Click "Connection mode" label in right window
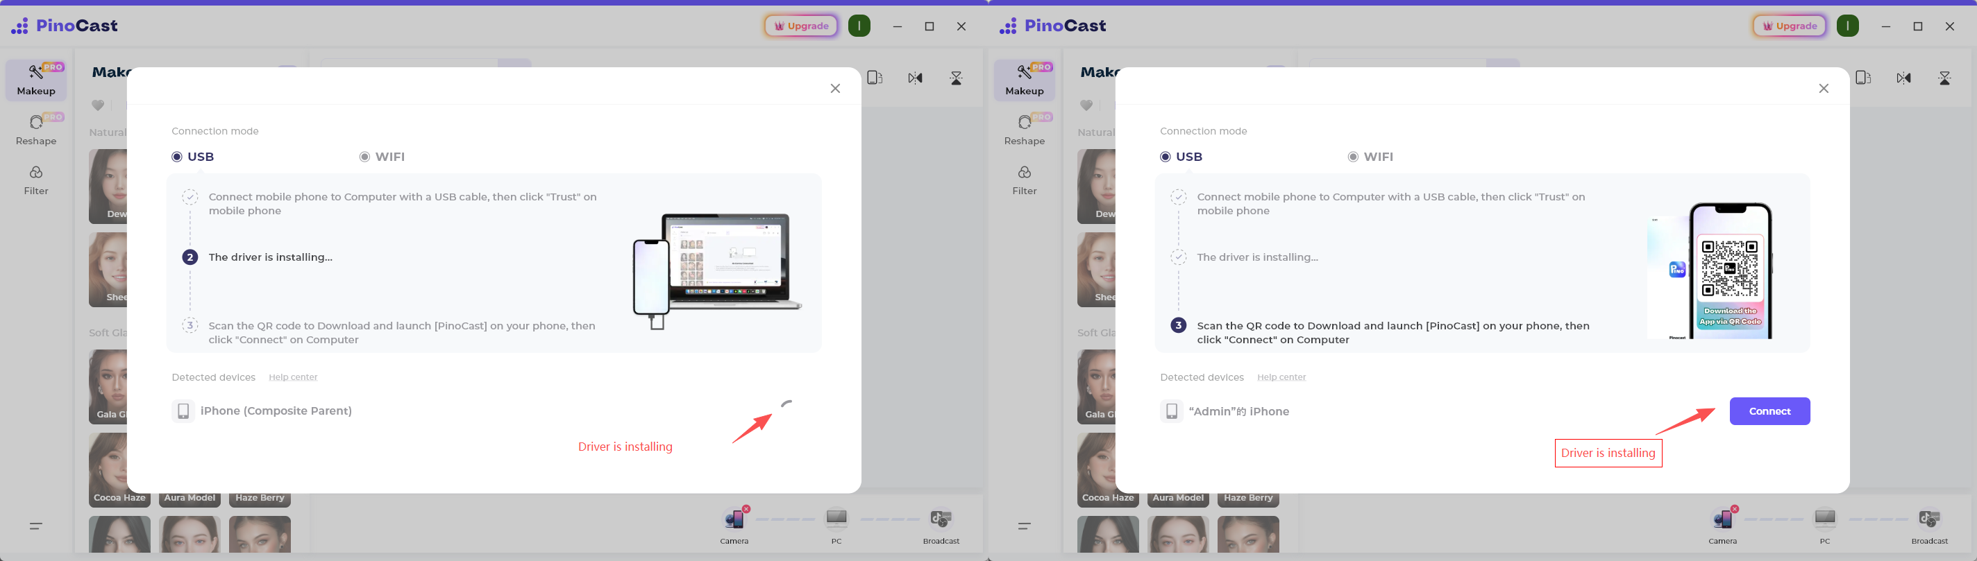 click(1204, 131)
